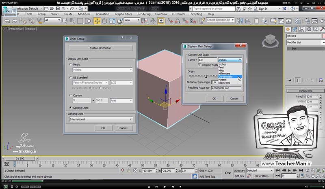Activate the Select Object tool
Viewport: 325px width, 189px height.
coord(65,21)
